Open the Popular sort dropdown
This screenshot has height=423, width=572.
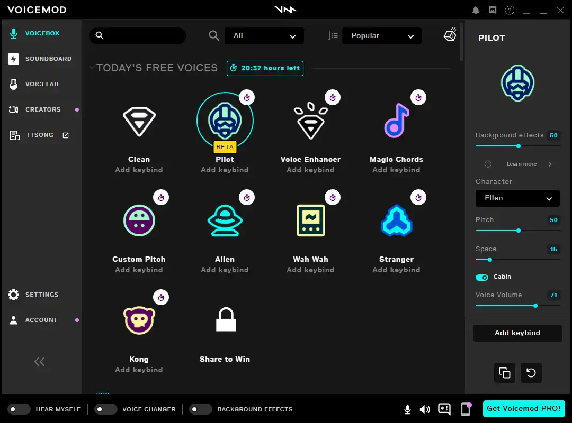tap(381, 36)
